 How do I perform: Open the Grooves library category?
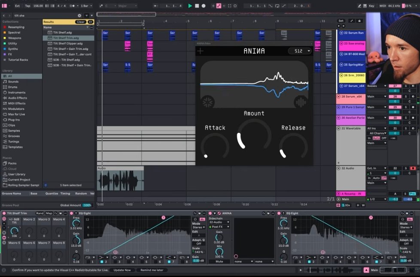pyautogui.click(x=14, y=136)
